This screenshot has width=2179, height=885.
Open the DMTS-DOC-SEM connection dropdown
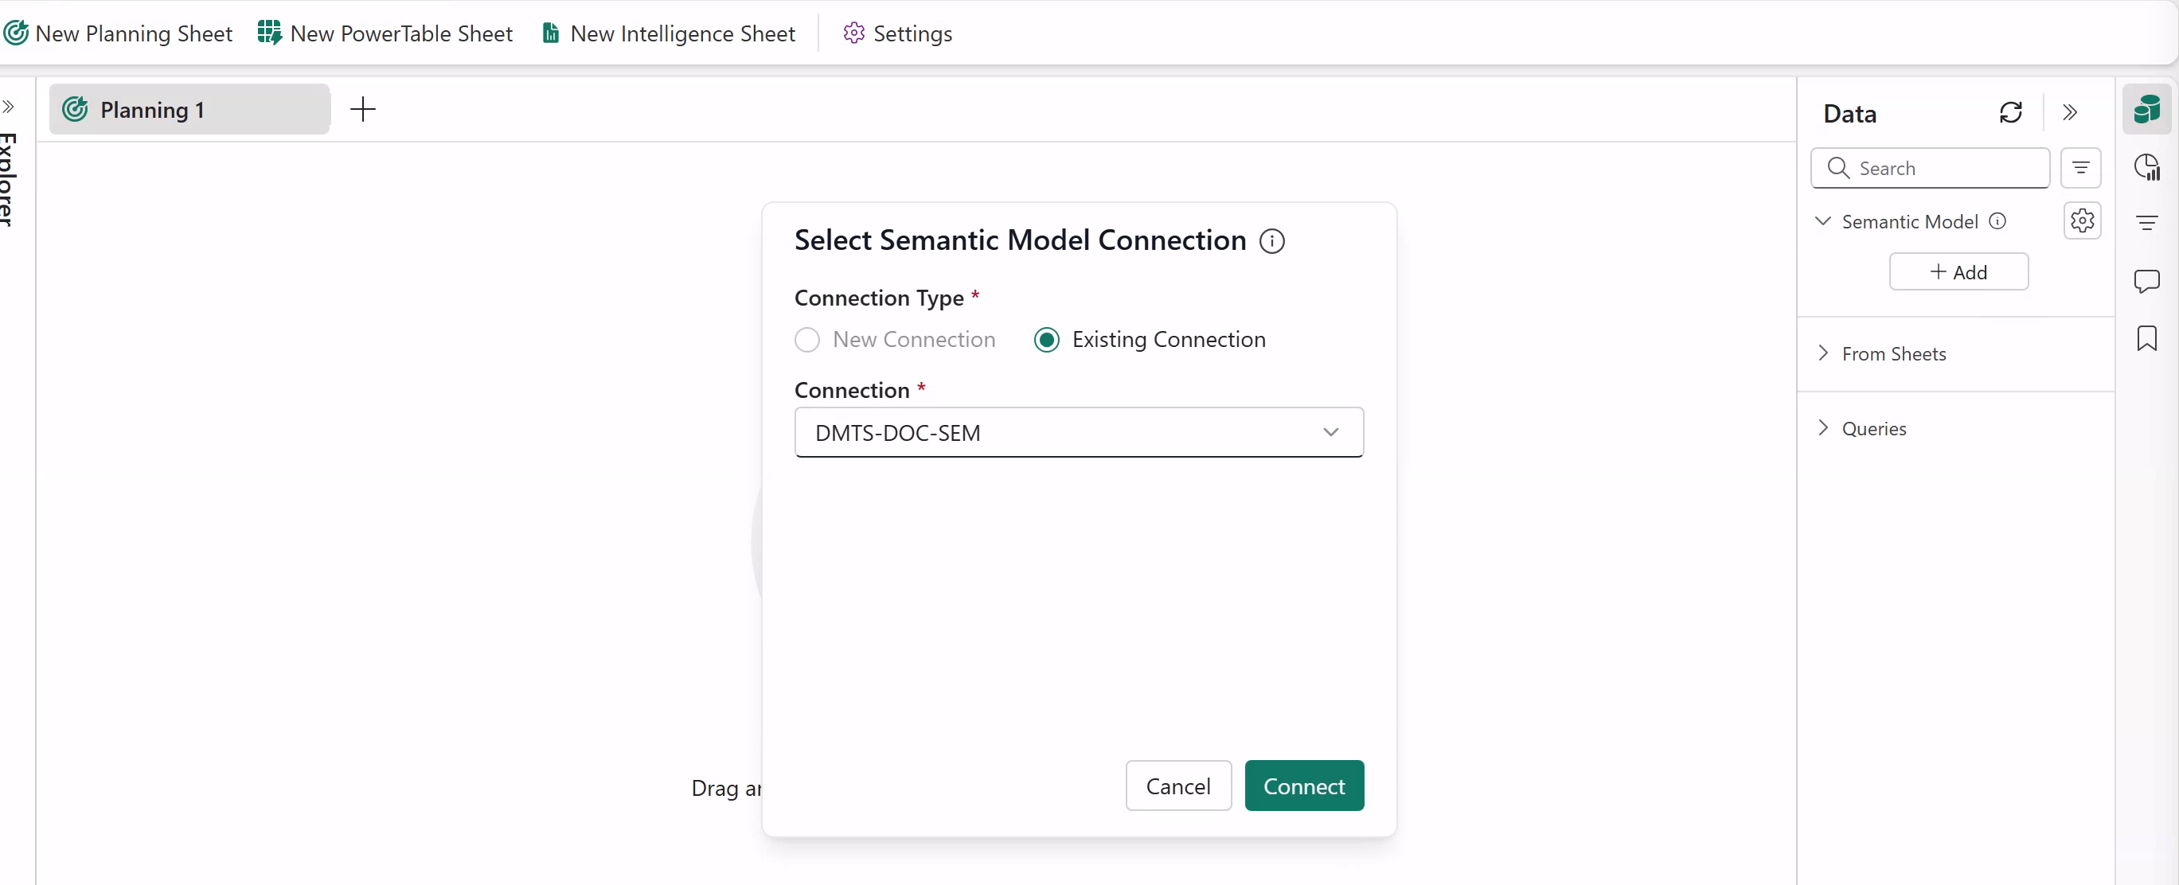(1079, 433)
